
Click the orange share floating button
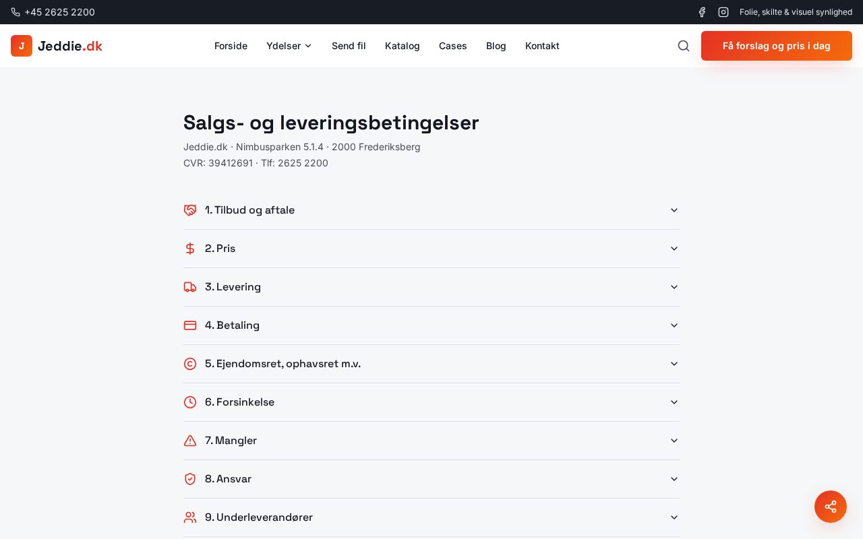click(x=831, y=507)
